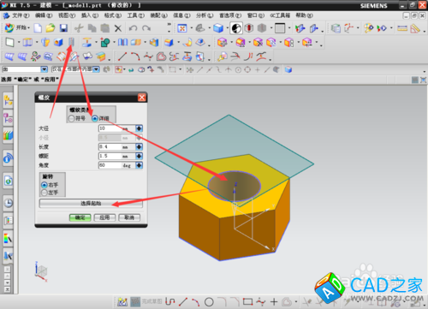The width and height of the screenshot is (428, 309).
Task: Click the delete X icon in toolbar
Action: click(118, 28)
